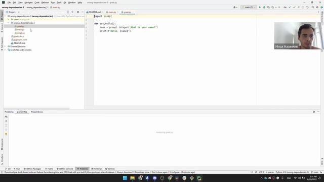Click the Windows Start button on the taskbar
324x182 pixels.
tap(125, 178)
